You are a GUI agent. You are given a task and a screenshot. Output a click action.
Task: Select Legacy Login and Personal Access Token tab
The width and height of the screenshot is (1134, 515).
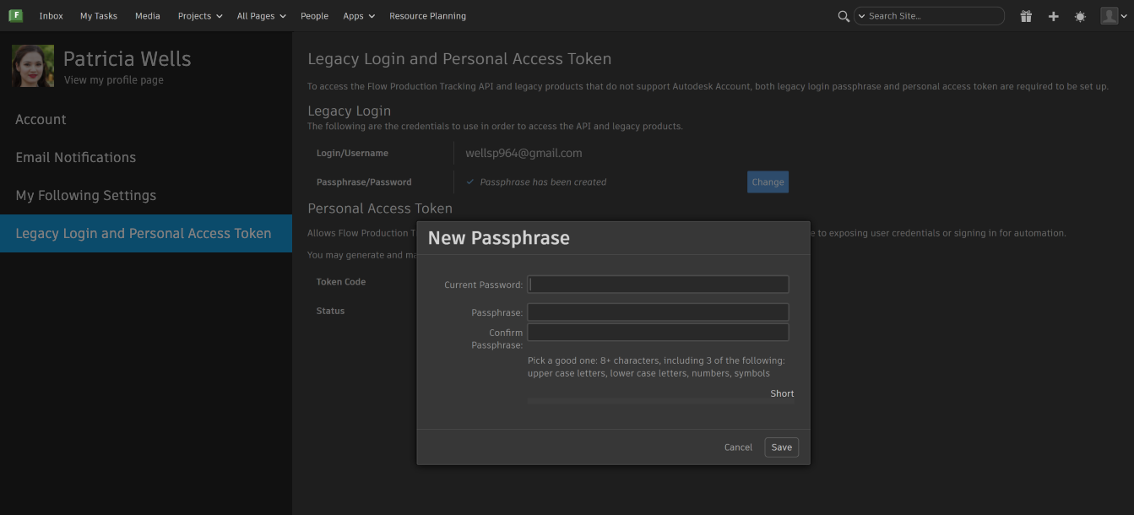click(x=146, y=234)
